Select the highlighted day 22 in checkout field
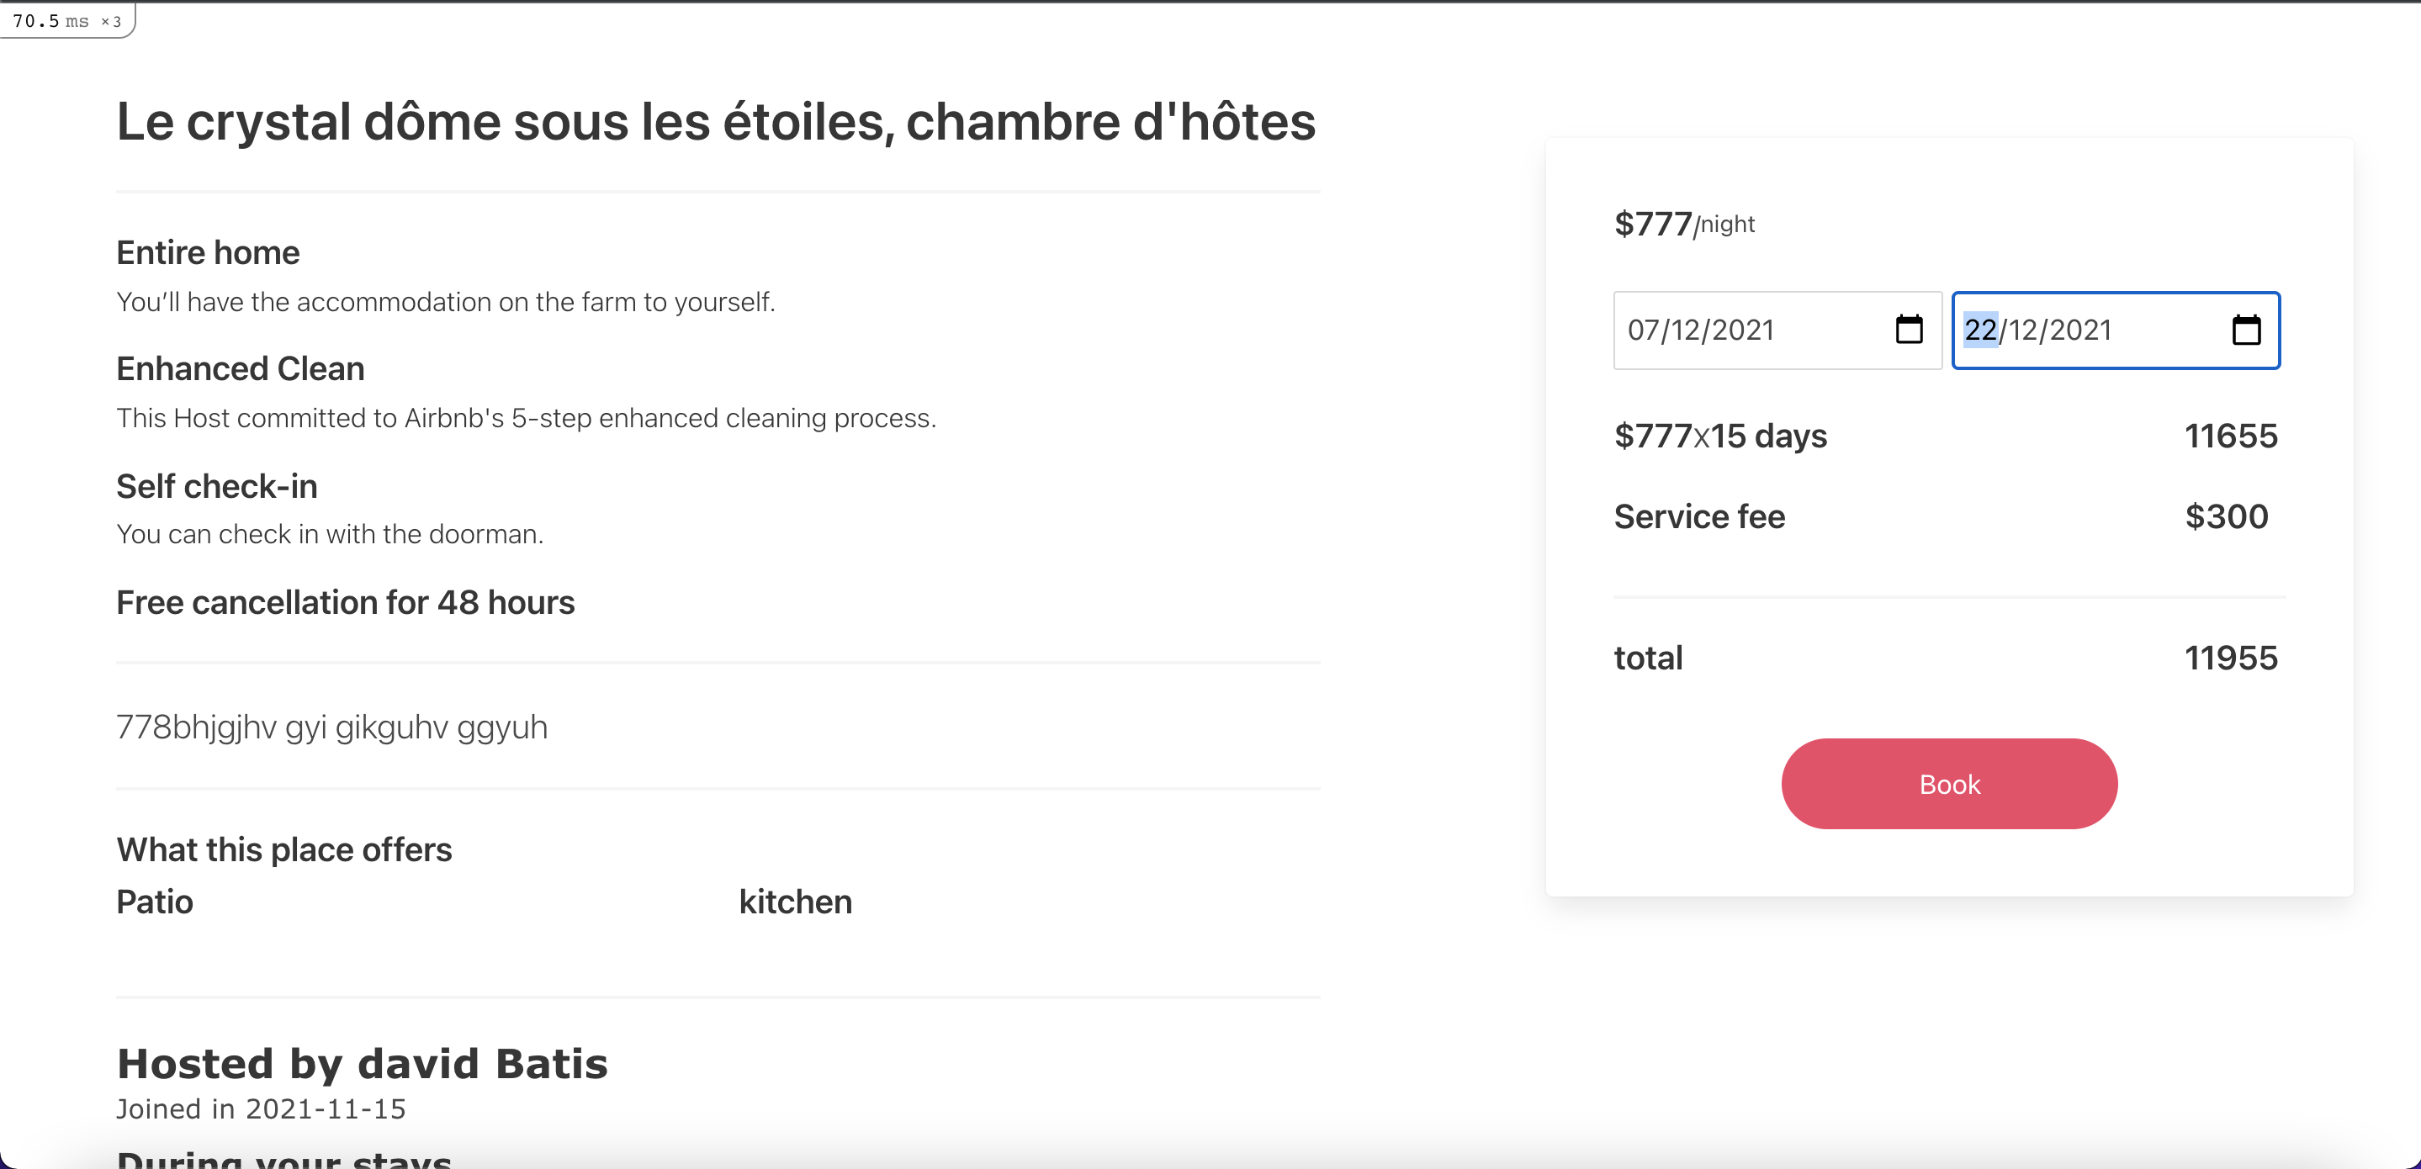 coord(1980,330)
